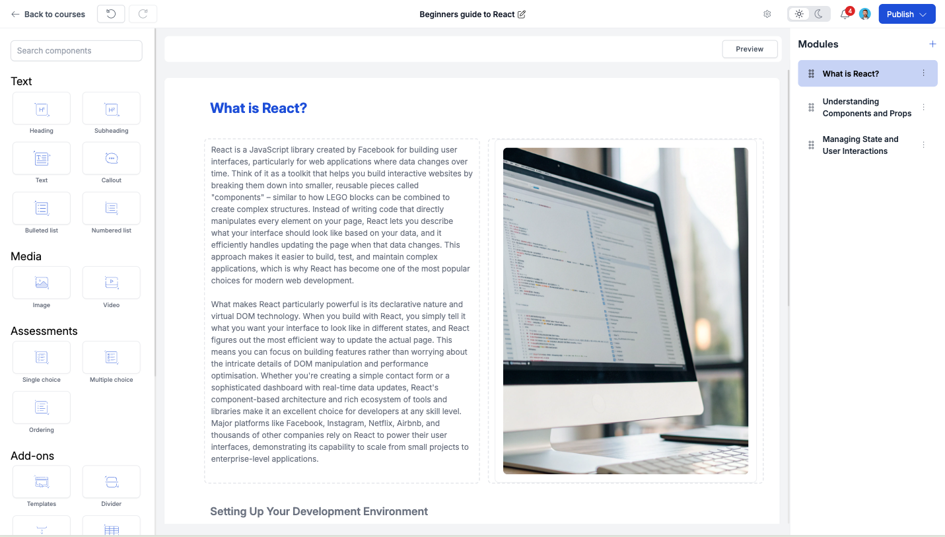Open the Publish dropdown arrow

923,13
